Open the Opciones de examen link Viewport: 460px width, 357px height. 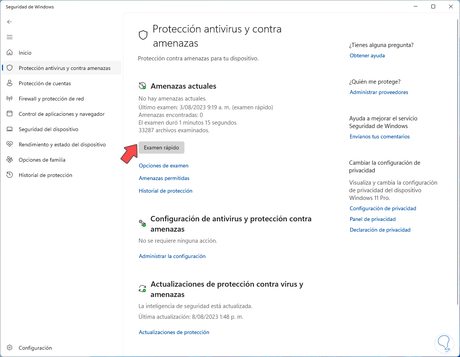(163, 166)
